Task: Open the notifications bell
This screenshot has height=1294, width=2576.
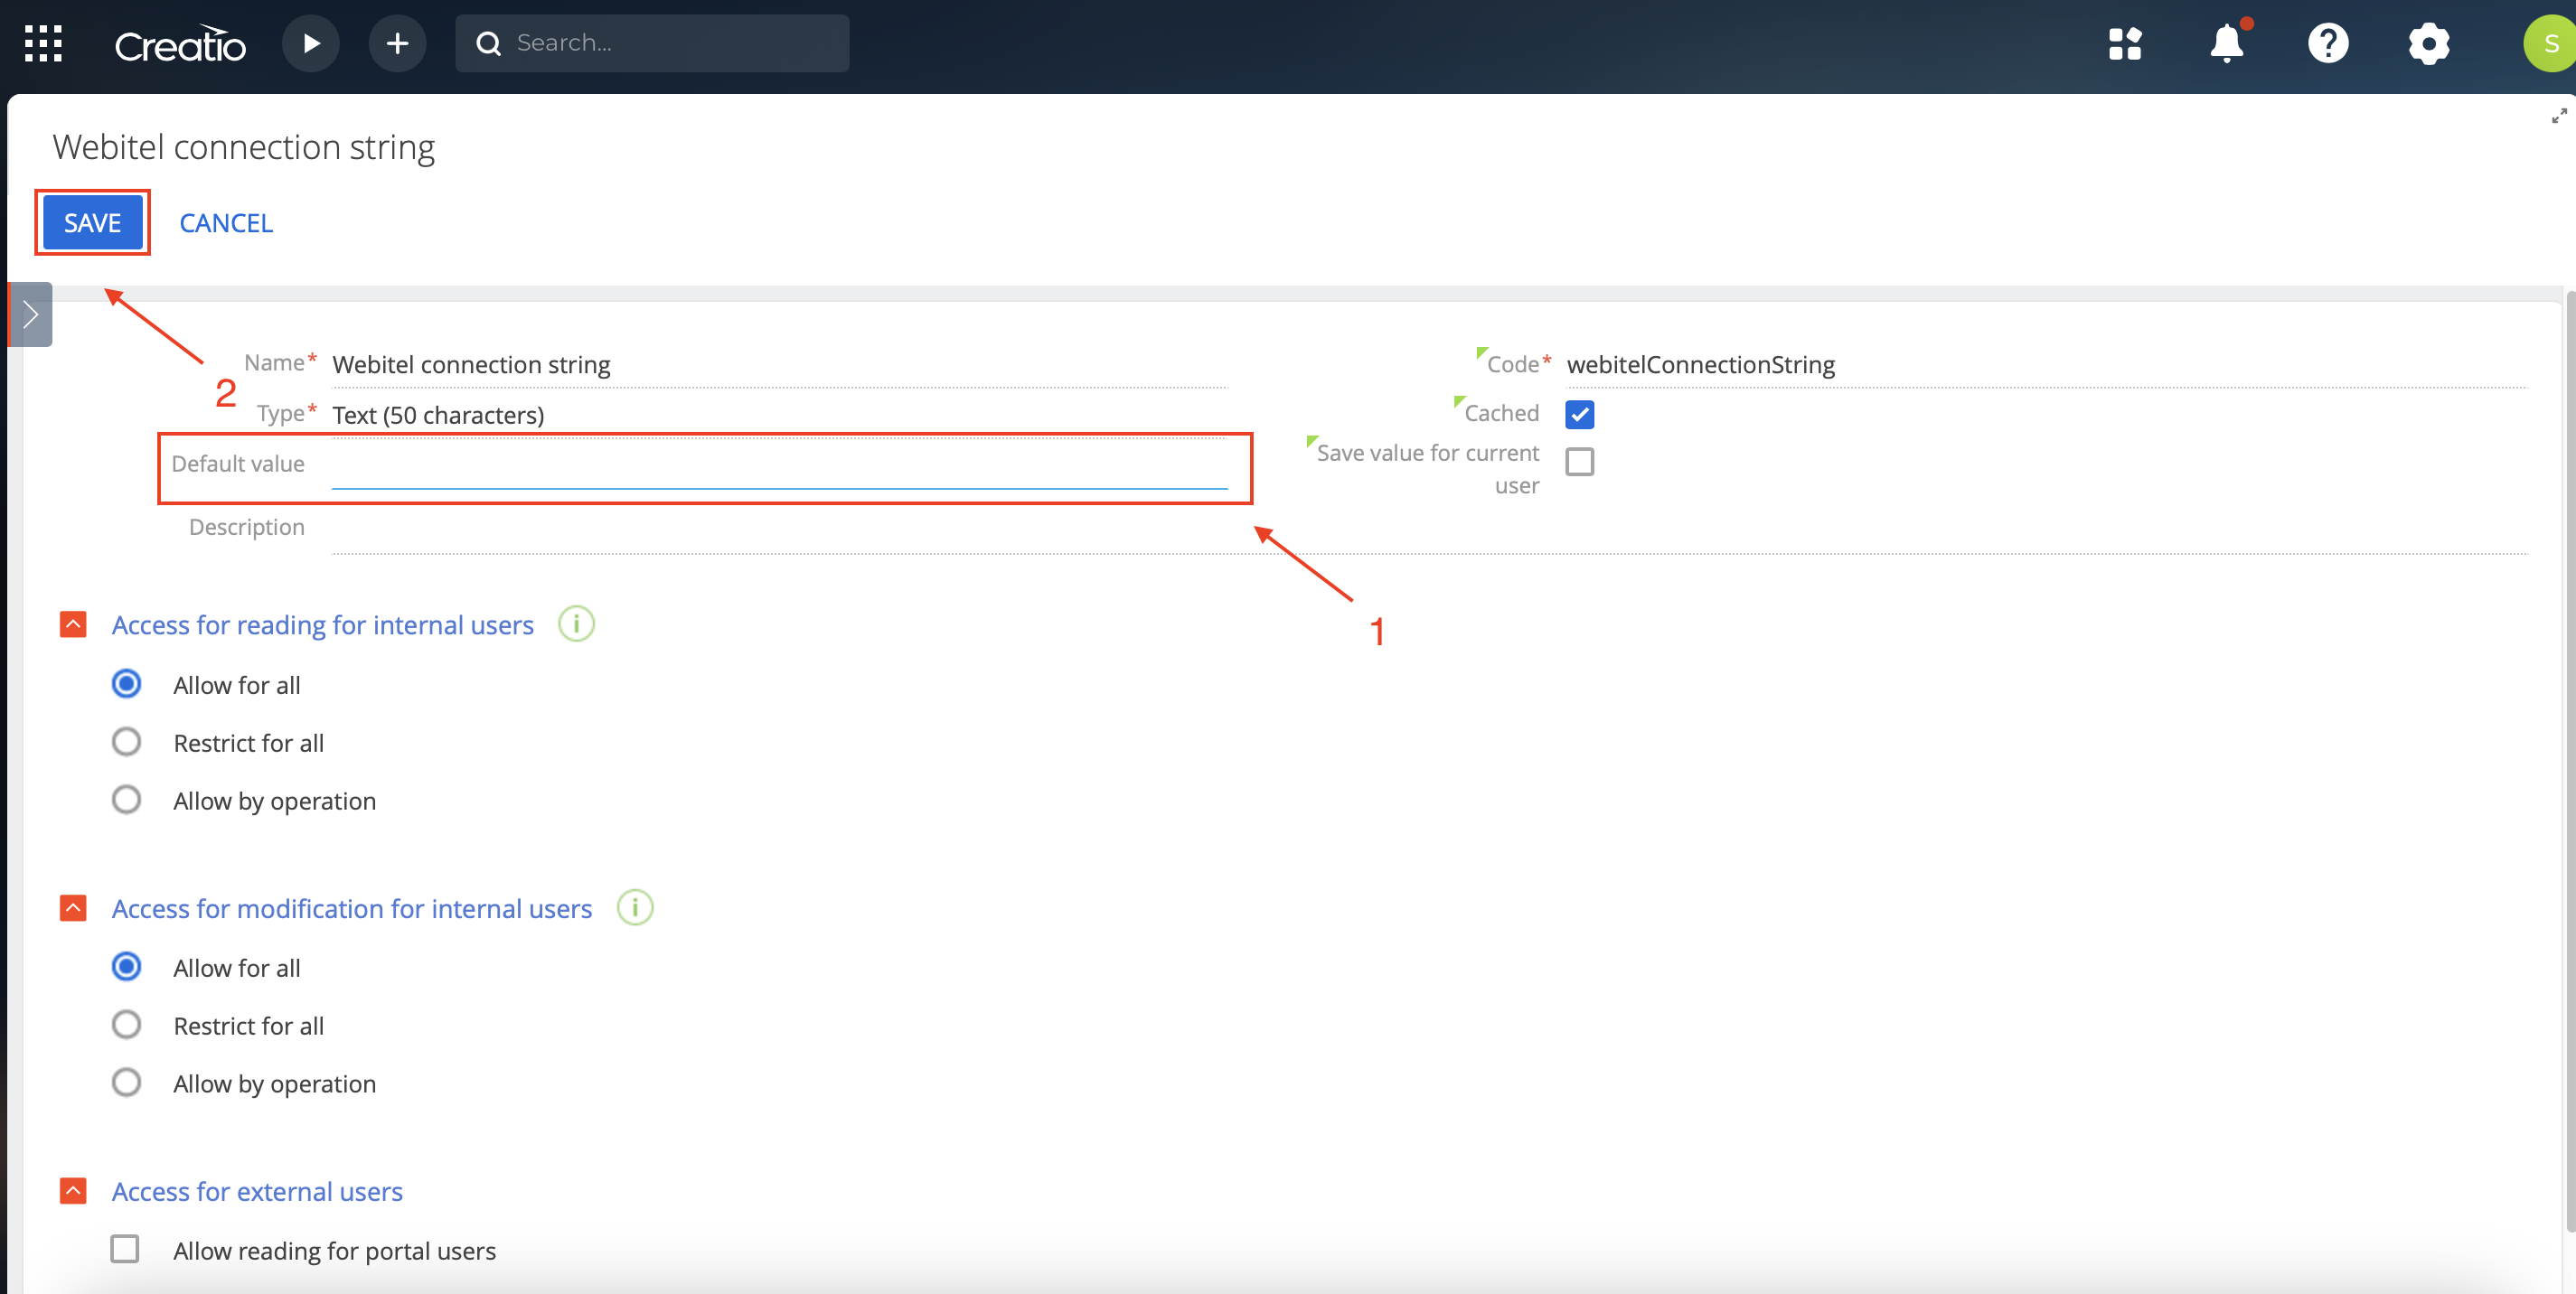Action: 2227,43
